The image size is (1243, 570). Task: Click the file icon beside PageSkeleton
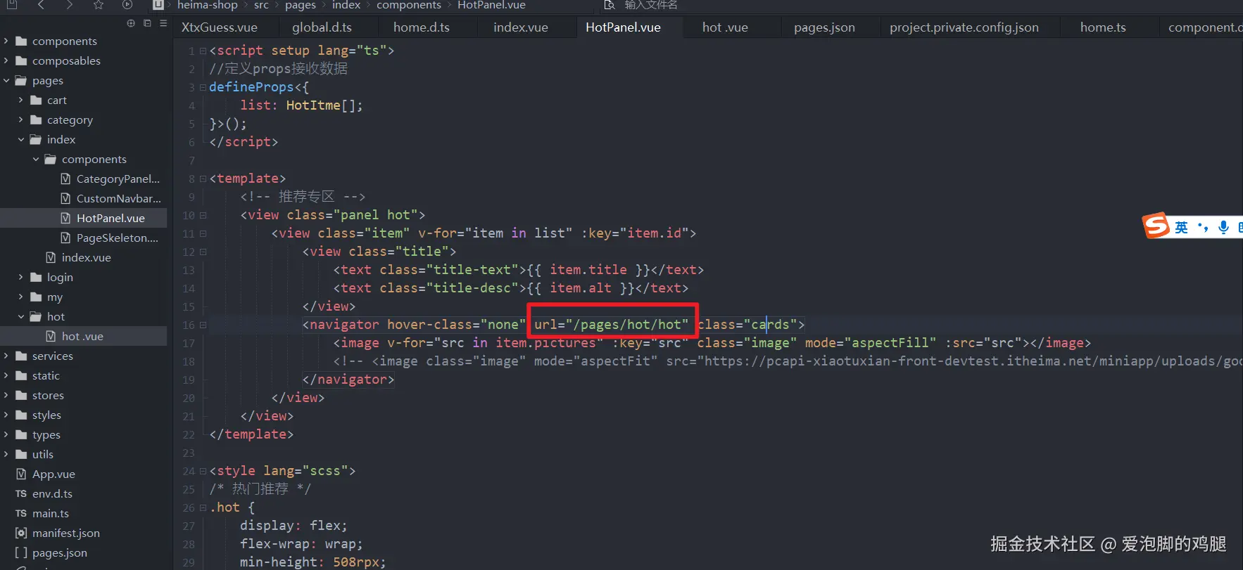point(65,238)
